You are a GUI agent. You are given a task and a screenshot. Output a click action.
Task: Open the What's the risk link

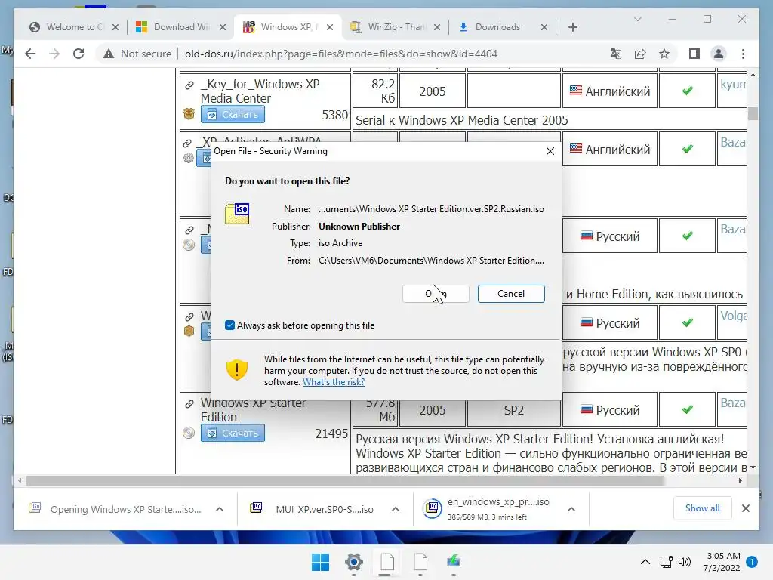(x=333, y=381)
